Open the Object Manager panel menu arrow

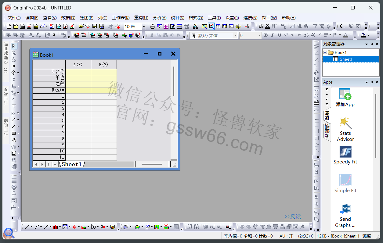pos(367,44)
